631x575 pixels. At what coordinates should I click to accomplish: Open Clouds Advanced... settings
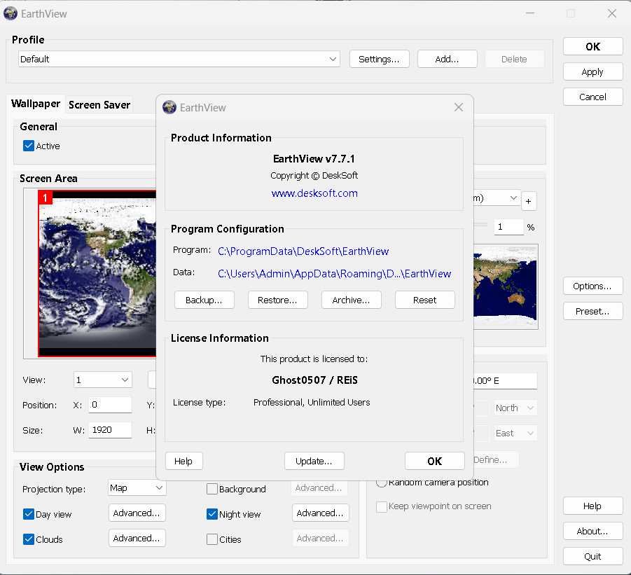[x=137, y=539]
